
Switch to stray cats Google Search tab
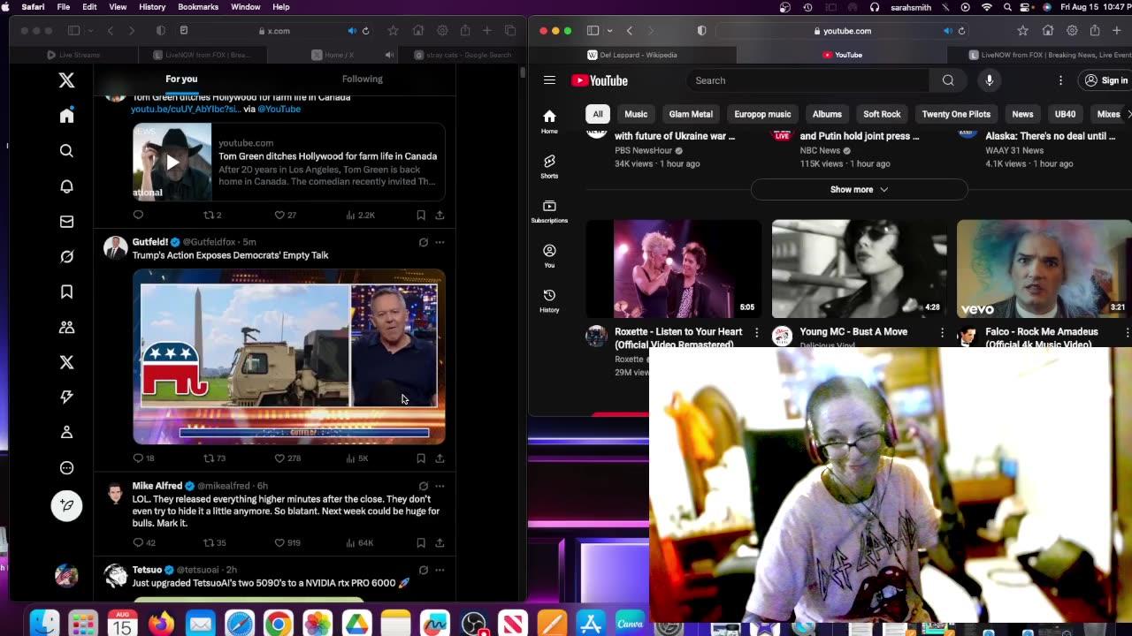[x=463, y=55]
